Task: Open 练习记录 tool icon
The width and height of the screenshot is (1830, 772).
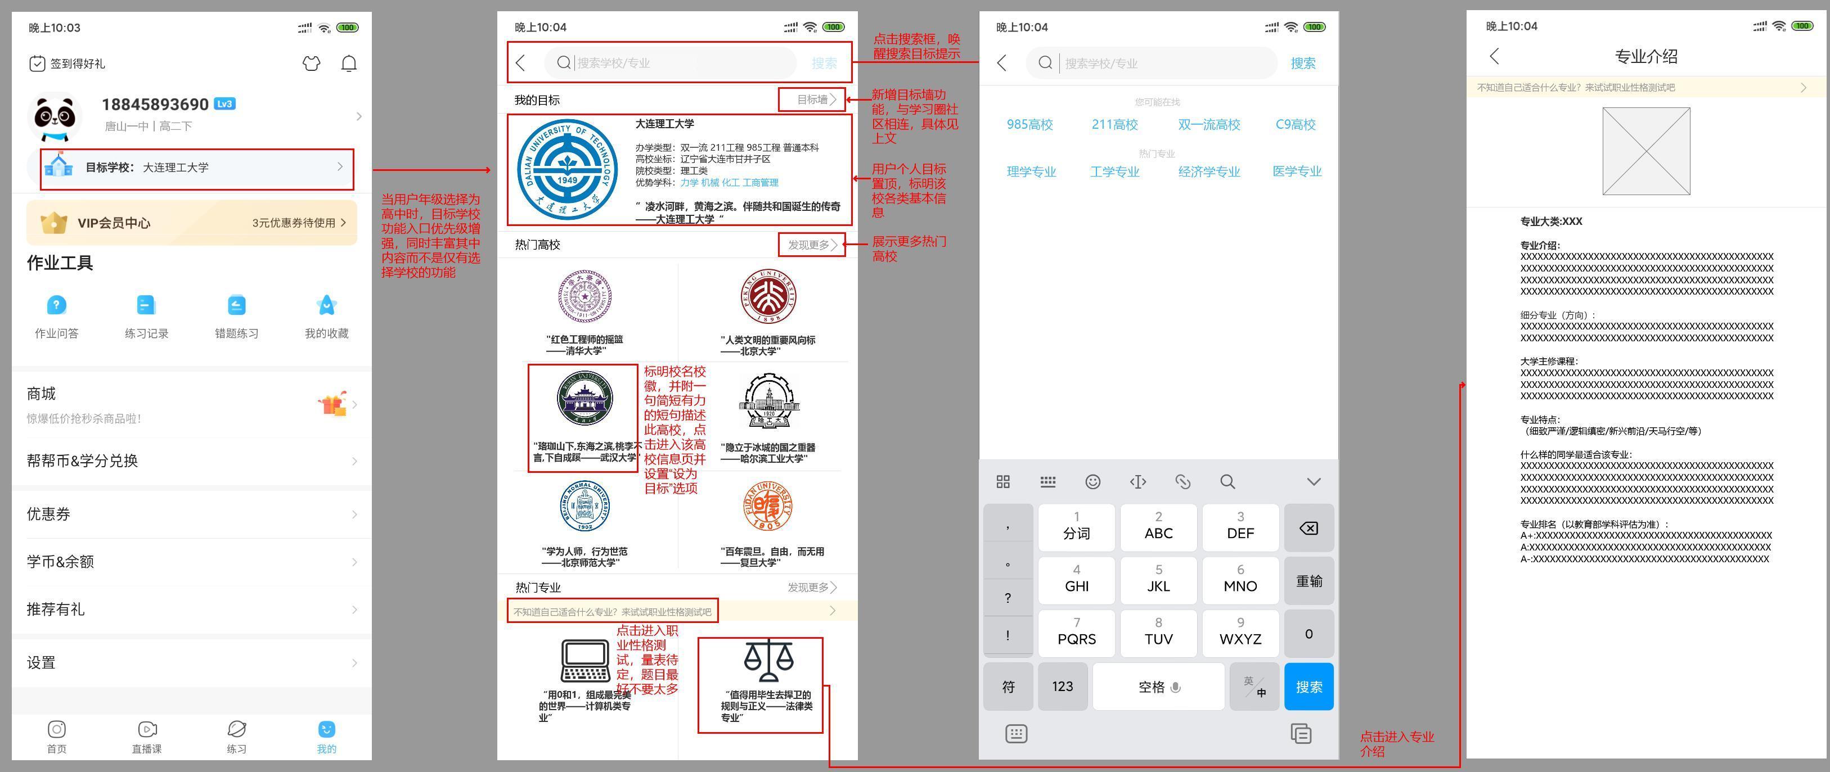Action: (x=146, y=305)
